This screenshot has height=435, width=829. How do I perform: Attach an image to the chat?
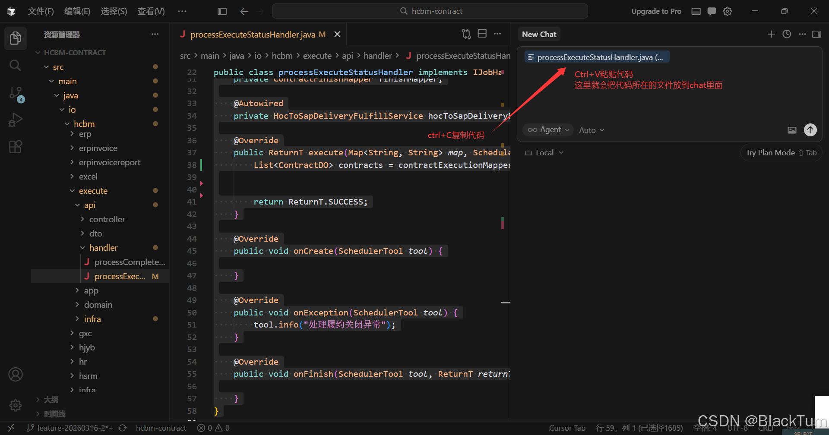[x=792, y=130]
